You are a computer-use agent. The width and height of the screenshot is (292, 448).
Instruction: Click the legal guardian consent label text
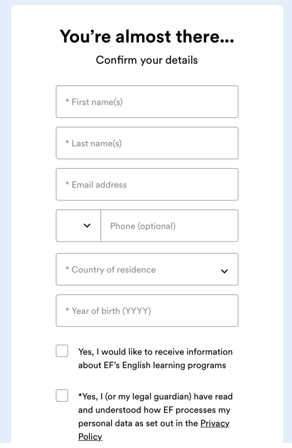(x=154, y=410)
